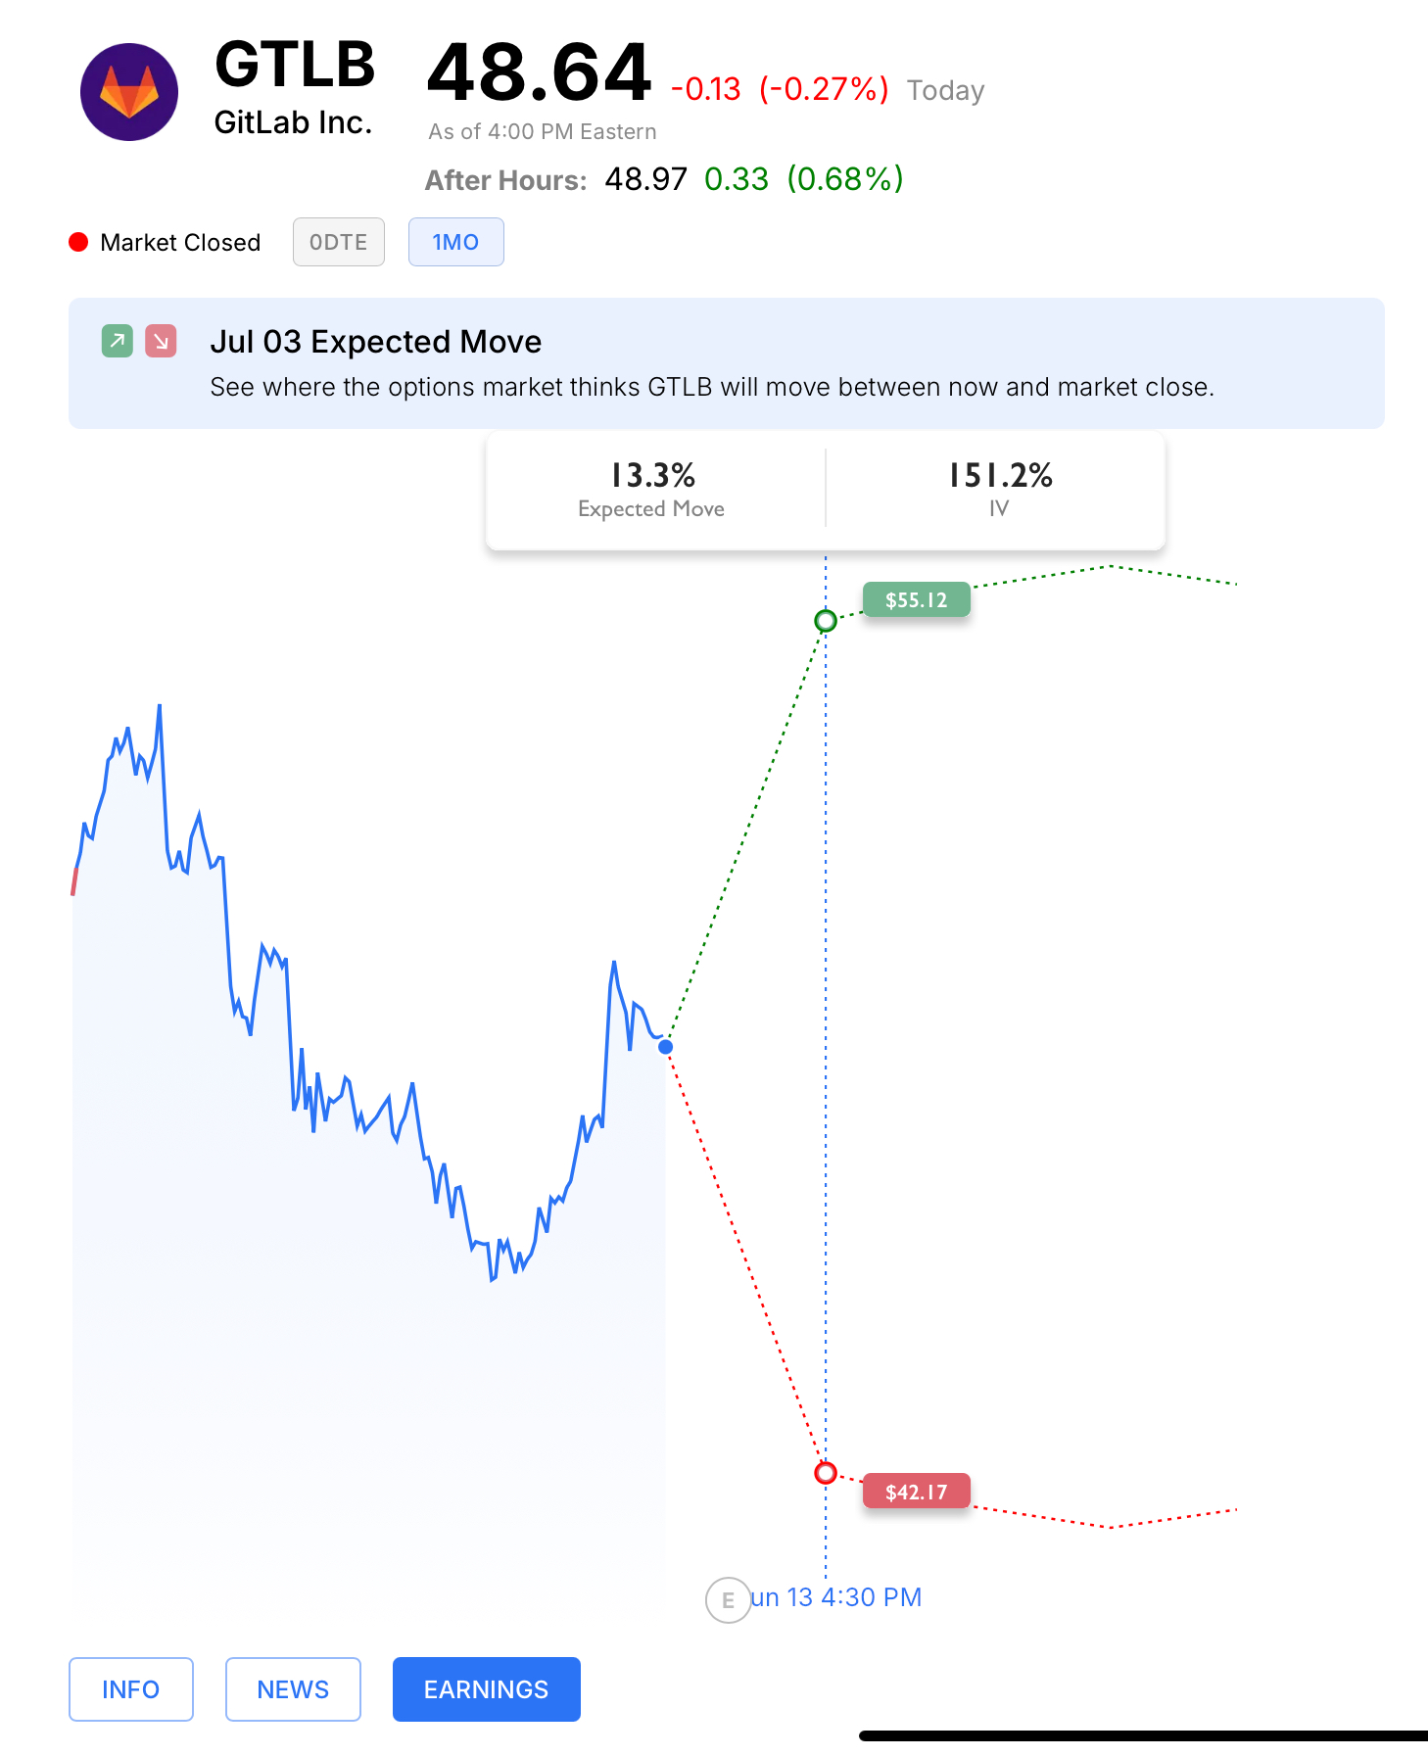1428x1756 pixels.
Task: Click the 151.2% IV value
Action: [x=1000, y=476]
